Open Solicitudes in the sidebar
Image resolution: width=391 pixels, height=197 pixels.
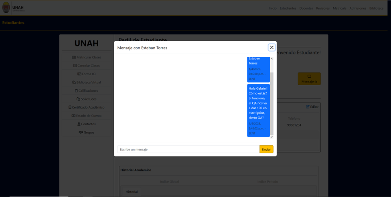coord(87,99)
